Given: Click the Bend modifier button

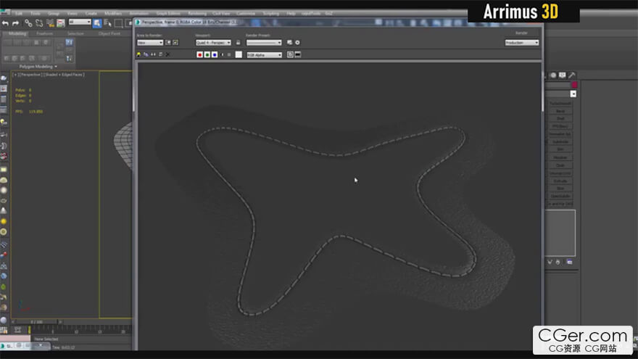Looking at the screenshot, I should coord(560,111).
